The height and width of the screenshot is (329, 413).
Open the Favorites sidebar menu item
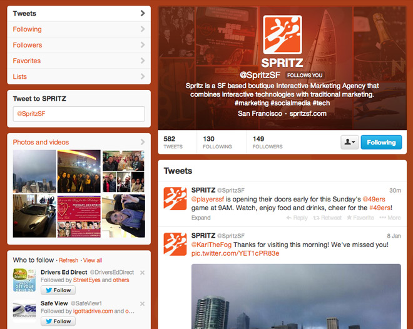click(79, 61)
